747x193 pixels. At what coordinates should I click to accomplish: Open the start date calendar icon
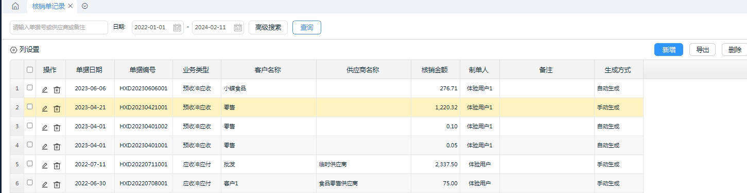coord(177,28)
